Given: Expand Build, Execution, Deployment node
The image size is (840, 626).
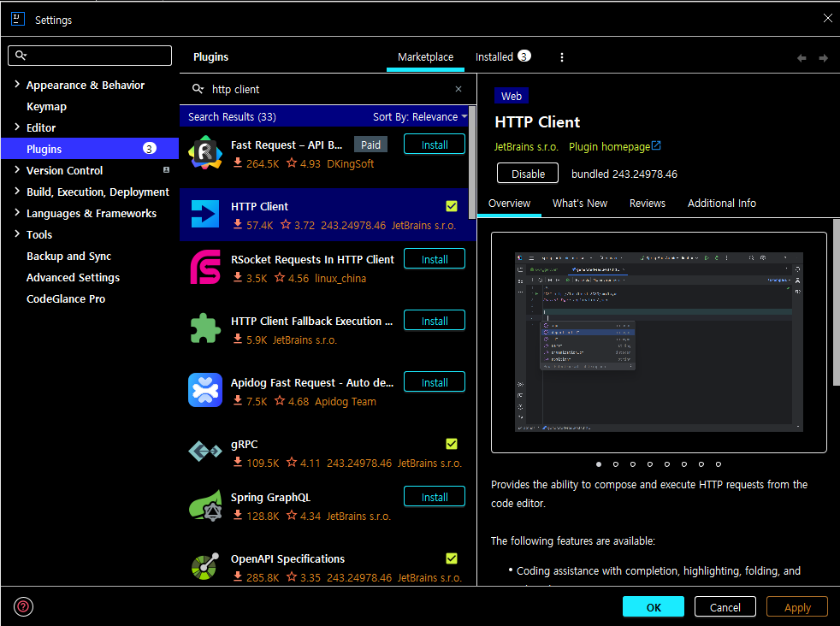Looking at the screenshot, I should (x=16, y=192).
